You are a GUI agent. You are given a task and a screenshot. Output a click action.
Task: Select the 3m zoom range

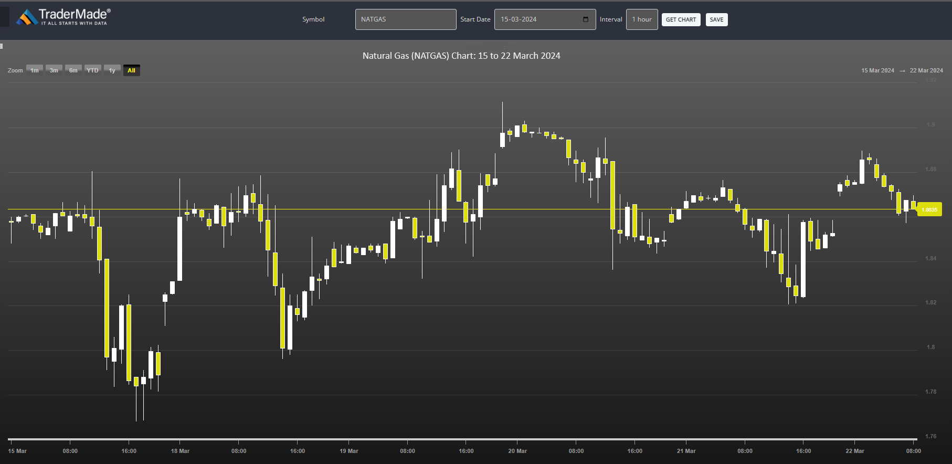(54, 70)
